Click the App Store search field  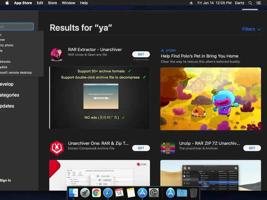(17, 27)
